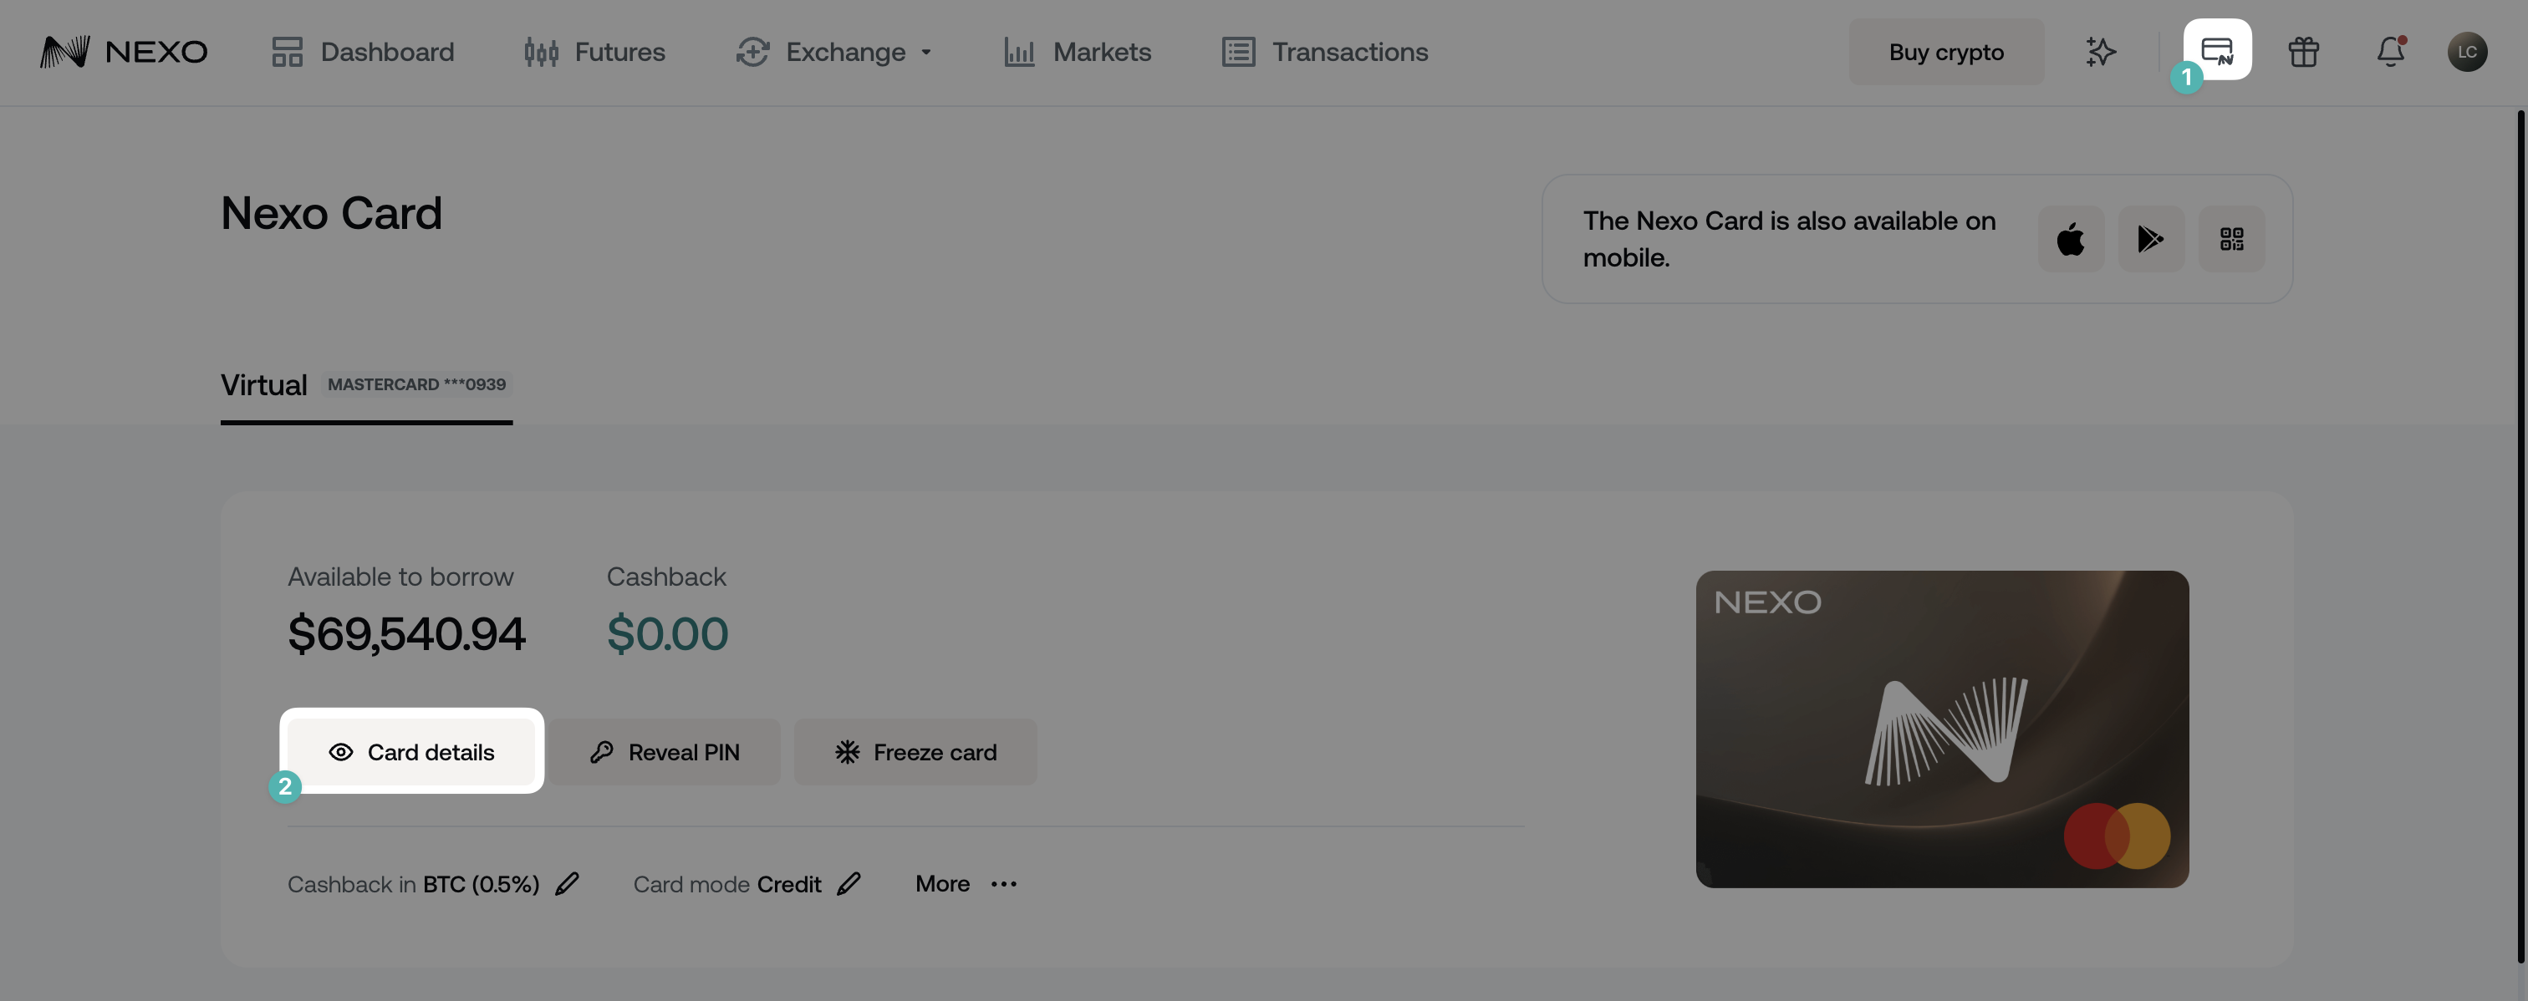This screenshot has width=2528, height=1001.
Task: Click the sparkles promotions icon
Action: [x=2100, y=52]
